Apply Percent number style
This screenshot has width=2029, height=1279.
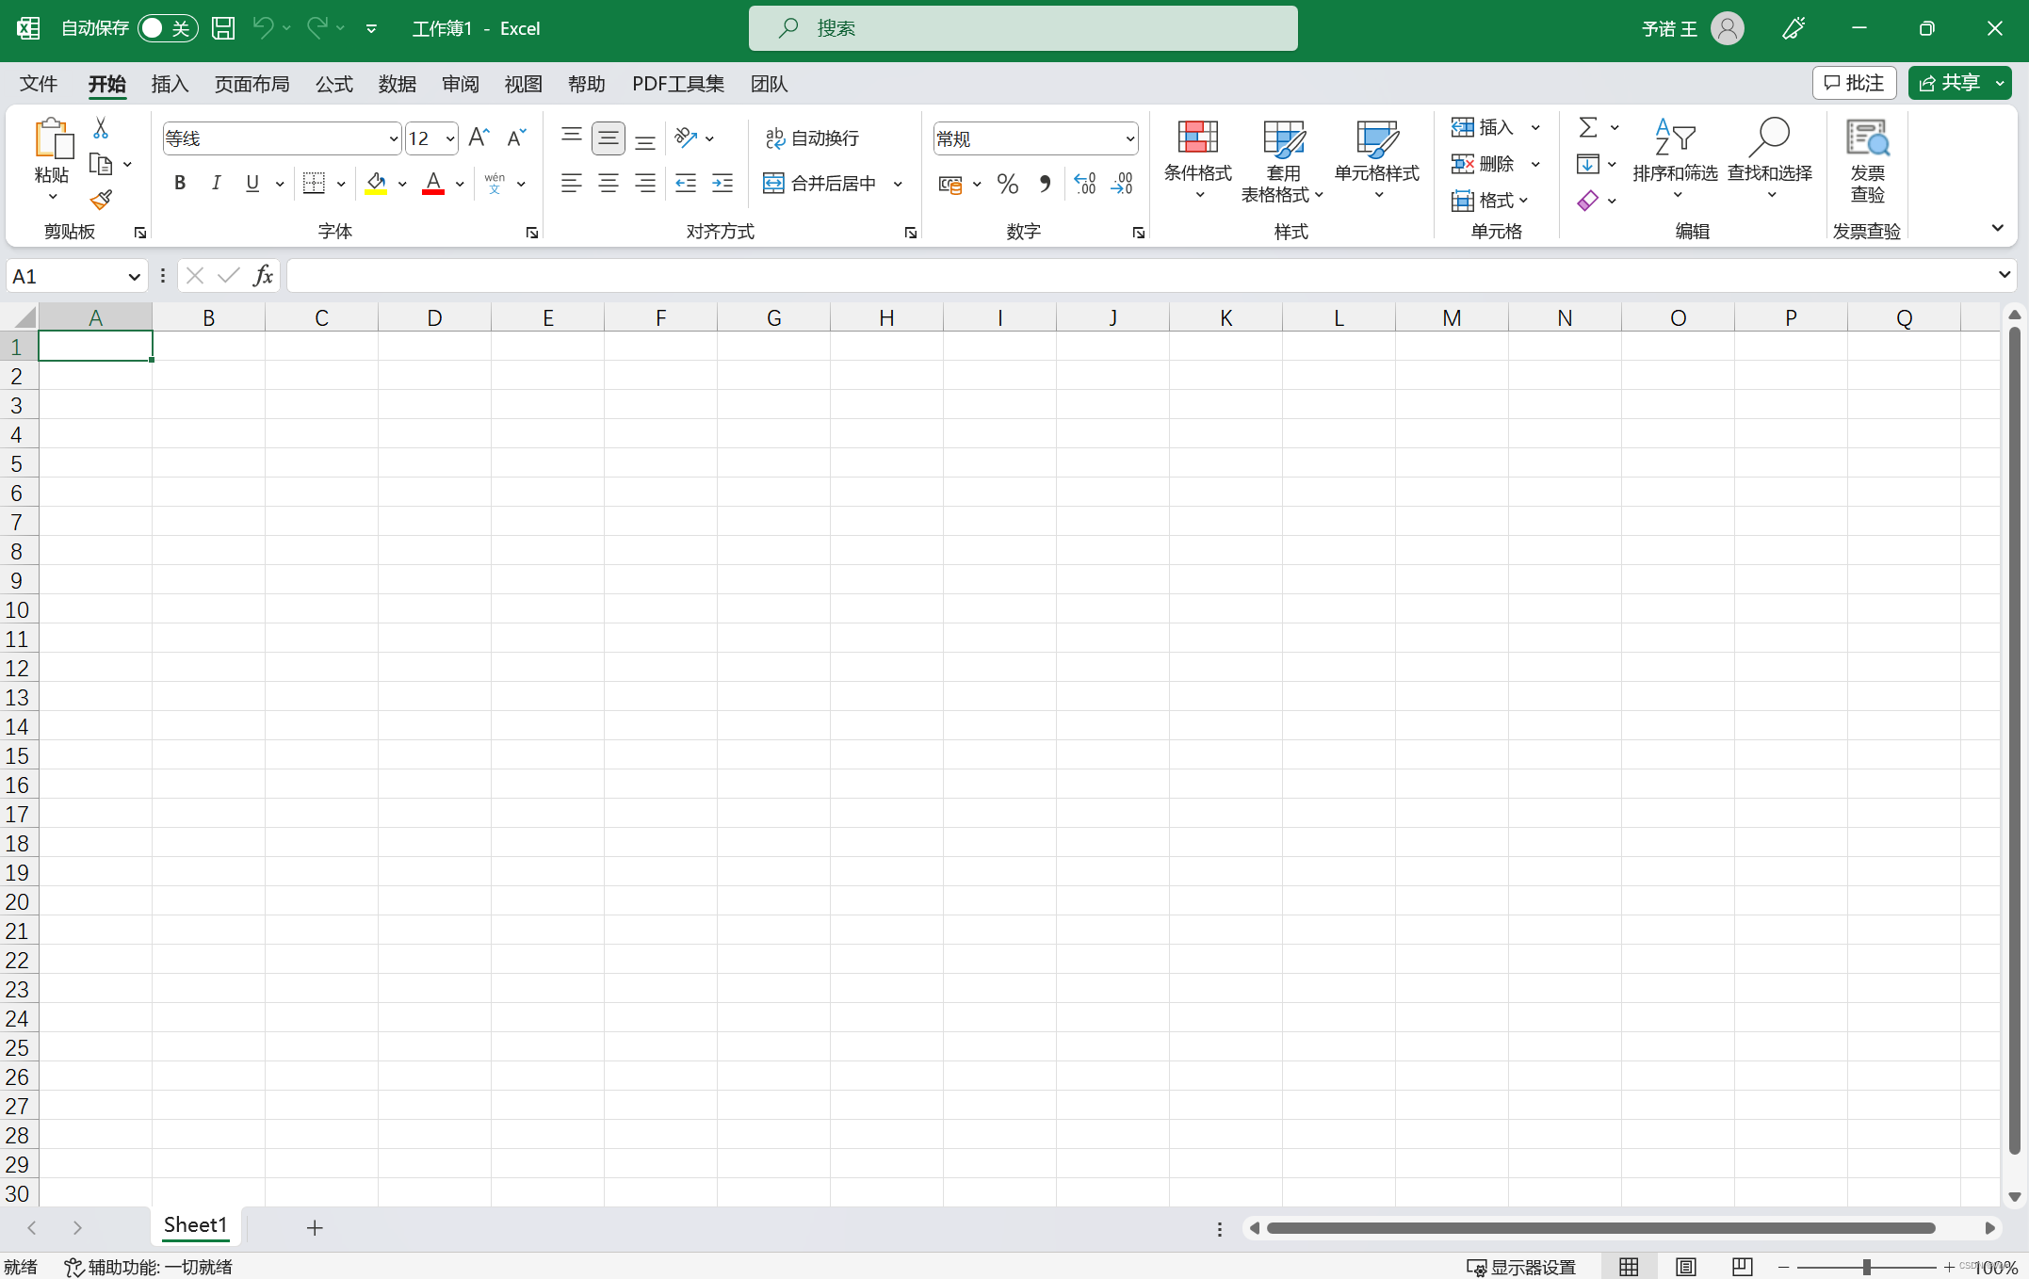(1007, 183)
